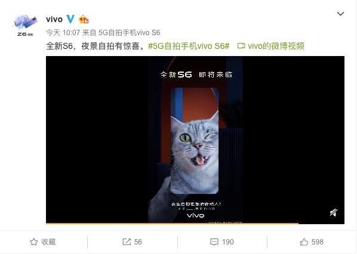Click the 收藏 label to bookmark post
The height and width of the screenshot is (254, 357).
(x=48, y=241)
